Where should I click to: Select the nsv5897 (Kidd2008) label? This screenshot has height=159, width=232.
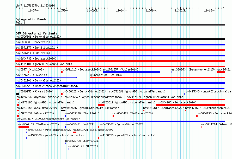[30, 69]
